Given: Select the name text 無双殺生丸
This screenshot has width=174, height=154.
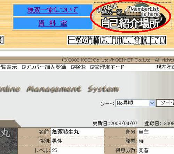Looking at the screenshot, I should pyautogui.click(x=65, y=132).
